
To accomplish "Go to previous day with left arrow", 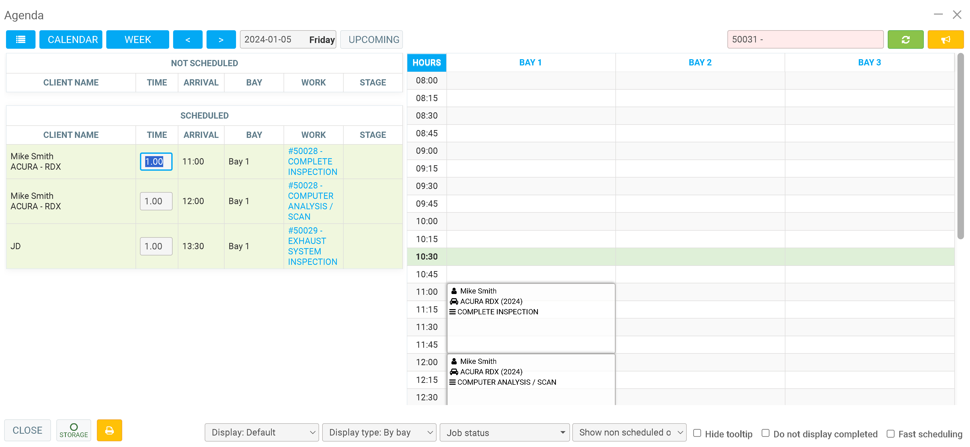I will (187, 39).
